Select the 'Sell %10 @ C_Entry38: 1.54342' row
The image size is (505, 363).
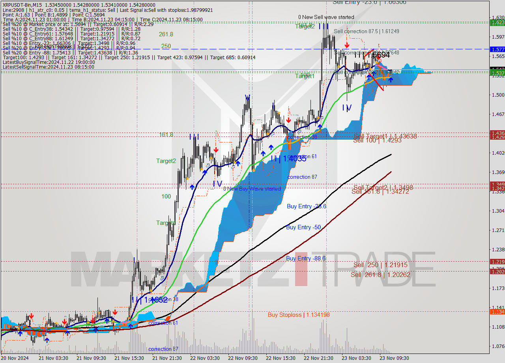(x=71, y=29)
